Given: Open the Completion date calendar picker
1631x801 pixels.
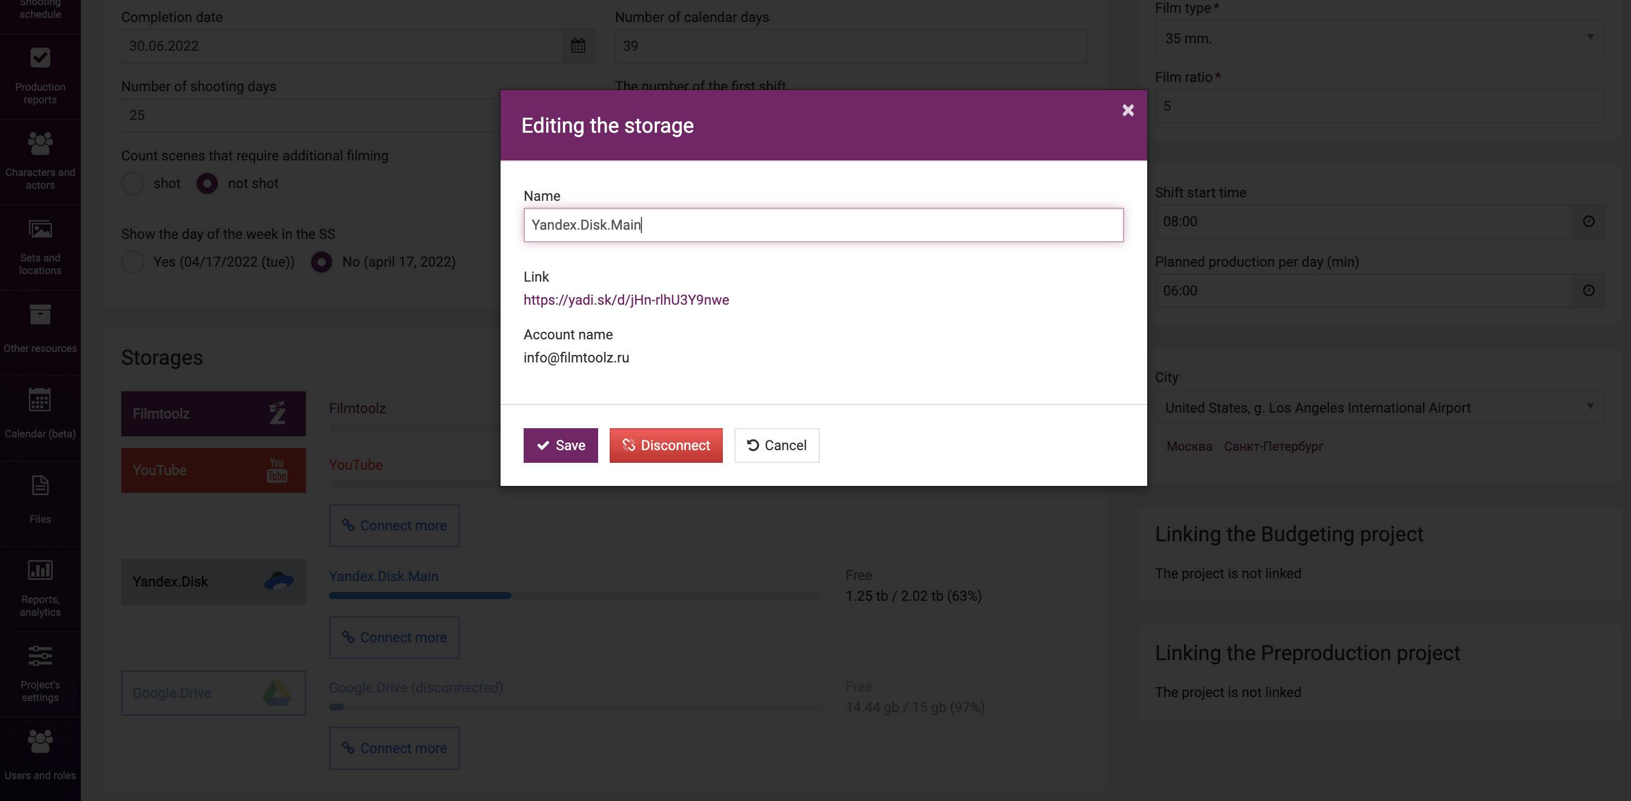Looking at the screenshot, I should pos(578,46).
